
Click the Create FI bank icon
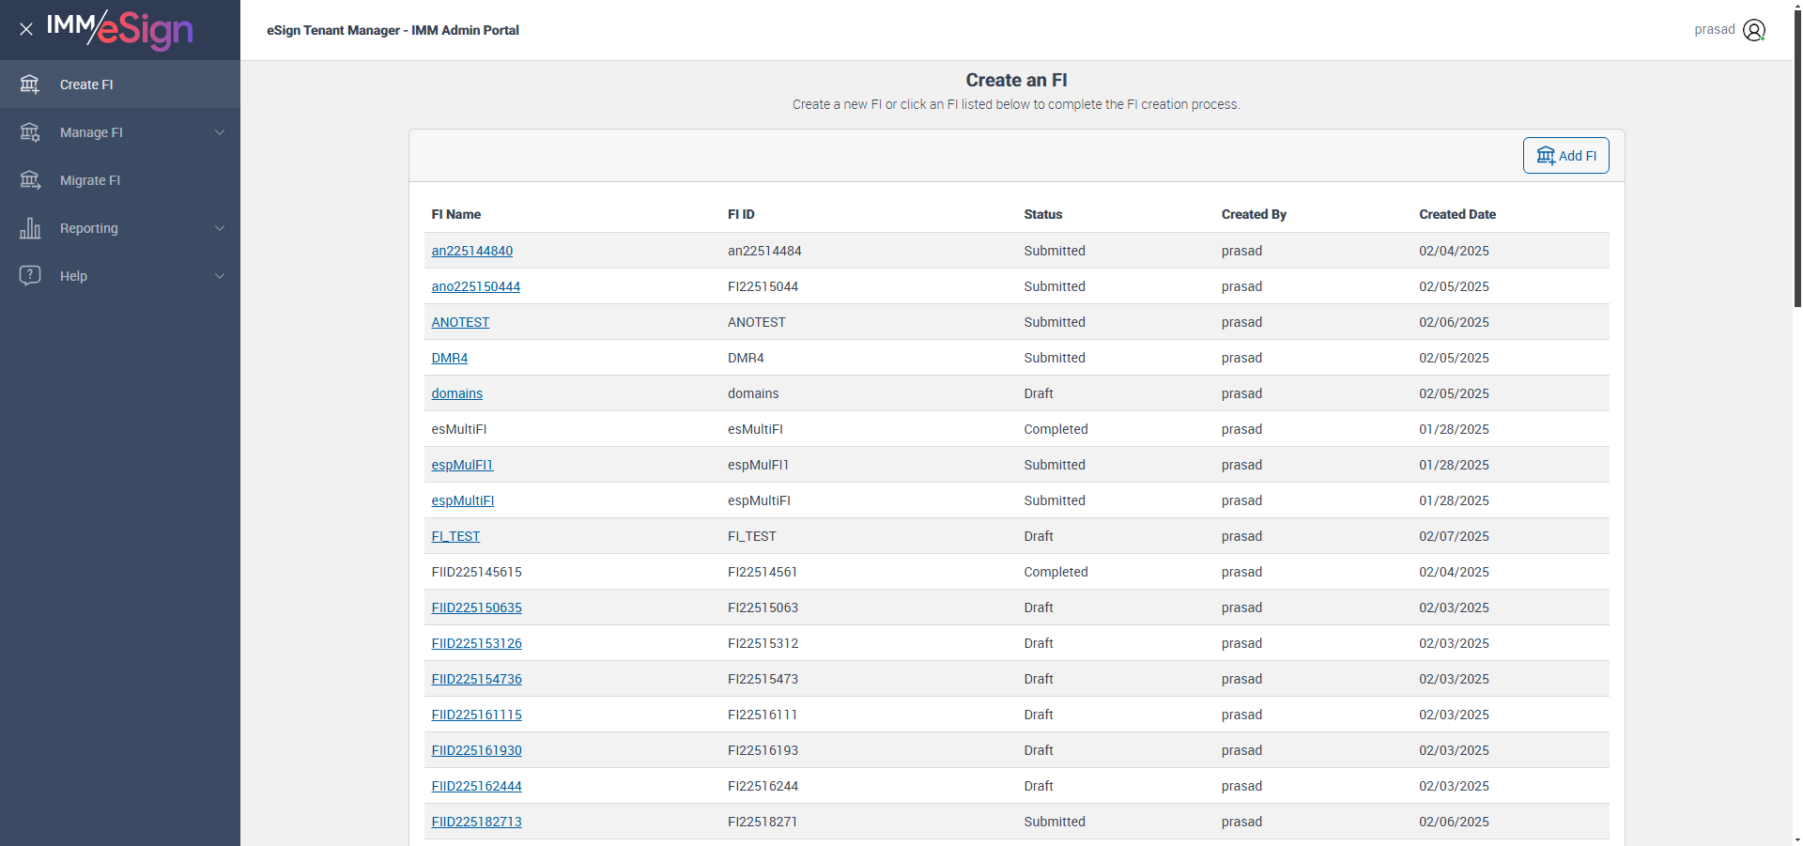pyautogui.click(x=30, y=85)
